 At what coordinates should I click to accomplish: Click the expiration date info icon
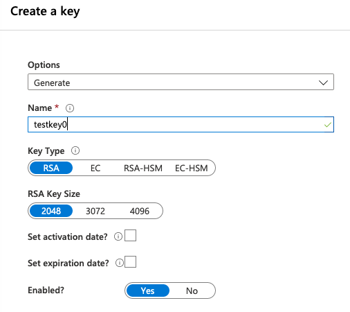pos(120,263)
